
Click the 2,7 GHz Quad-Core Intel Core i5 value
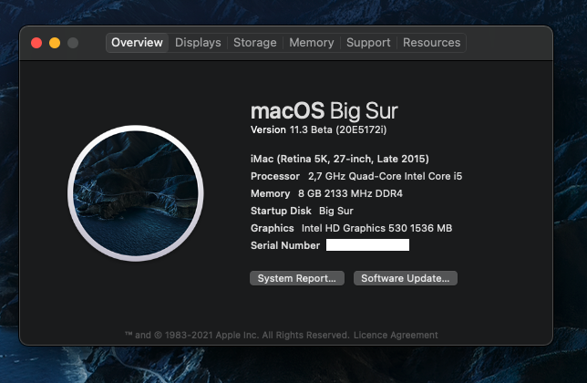point(386,176)
